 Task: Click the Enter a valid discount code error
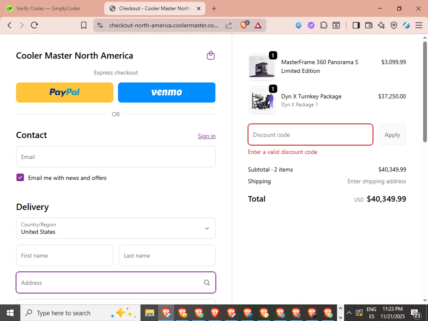pos(282,152)
